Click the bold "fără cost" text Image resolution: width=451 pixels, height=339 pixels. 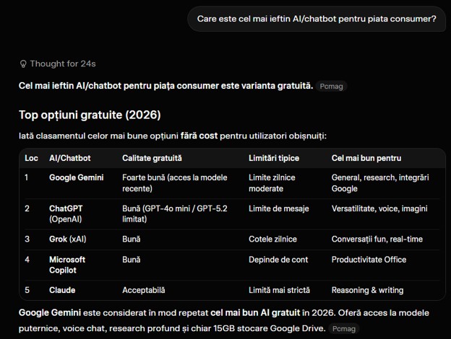(x=199, y=136)
